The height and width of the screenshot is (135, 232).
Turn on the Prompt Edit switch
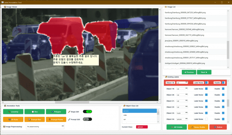[87, 119]
